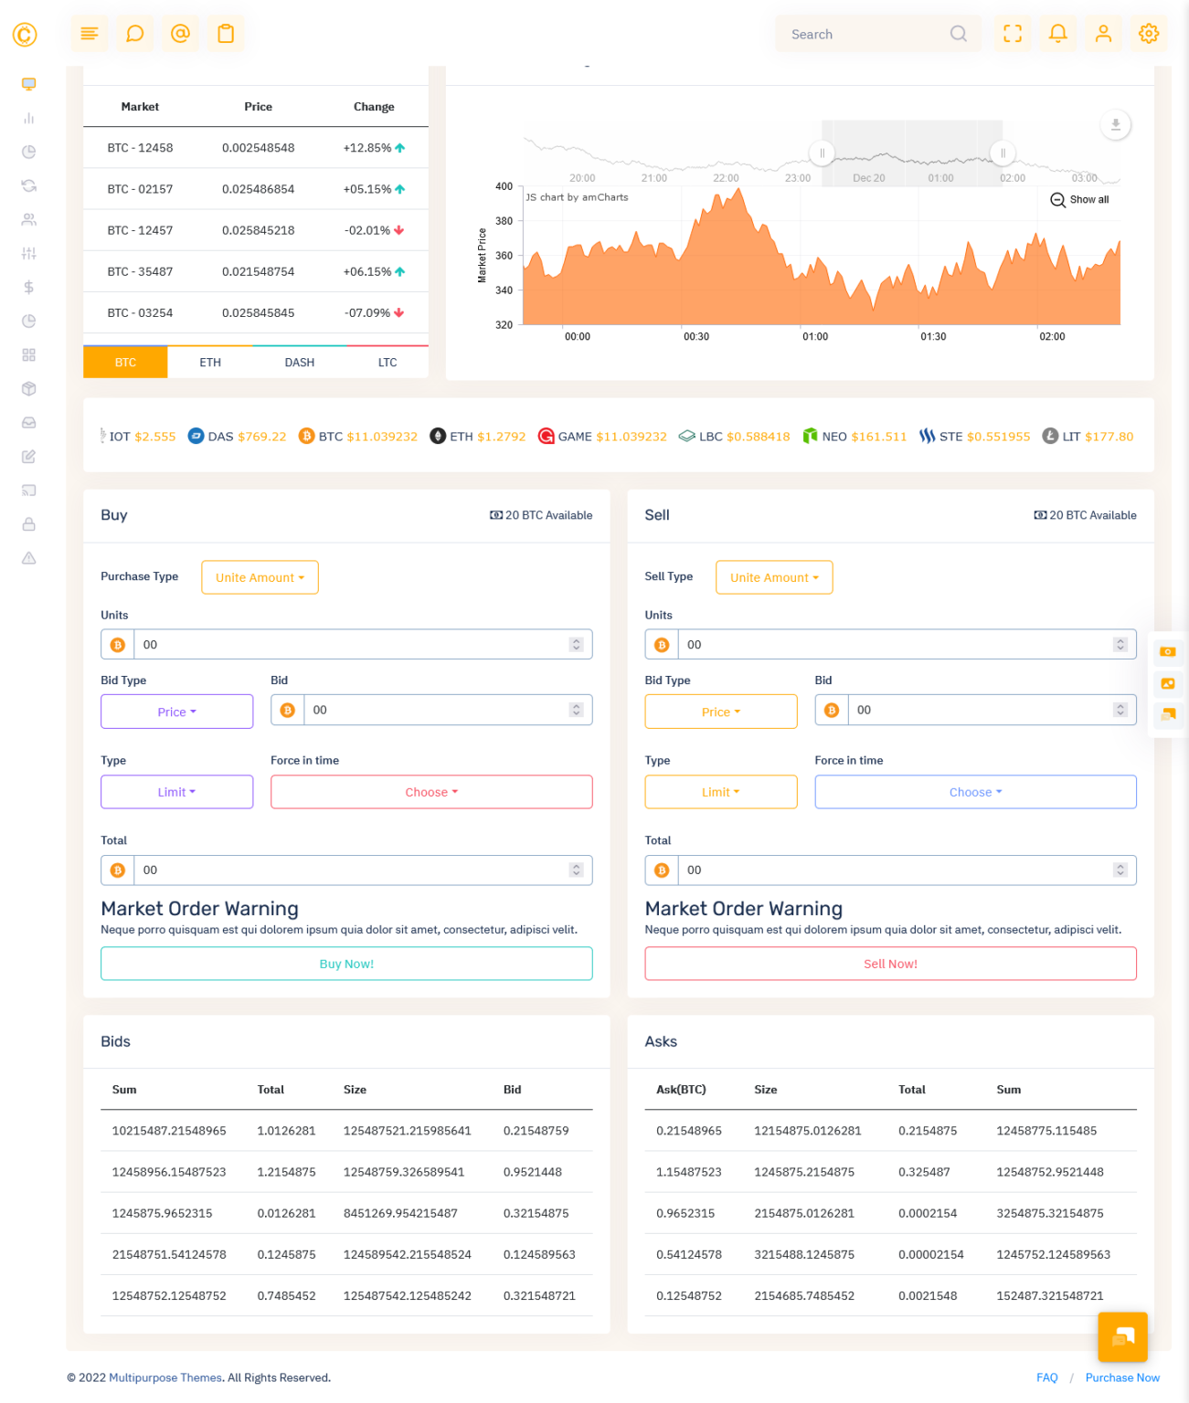Open the chat messages icon in top toolbar
This screenshot has height=1403, width=1189.
(134, 33)
